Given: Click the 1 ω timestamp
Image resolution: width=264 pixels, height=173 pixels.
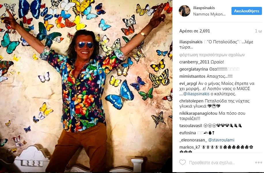Looking at the screenshot, I should (257, 30).
